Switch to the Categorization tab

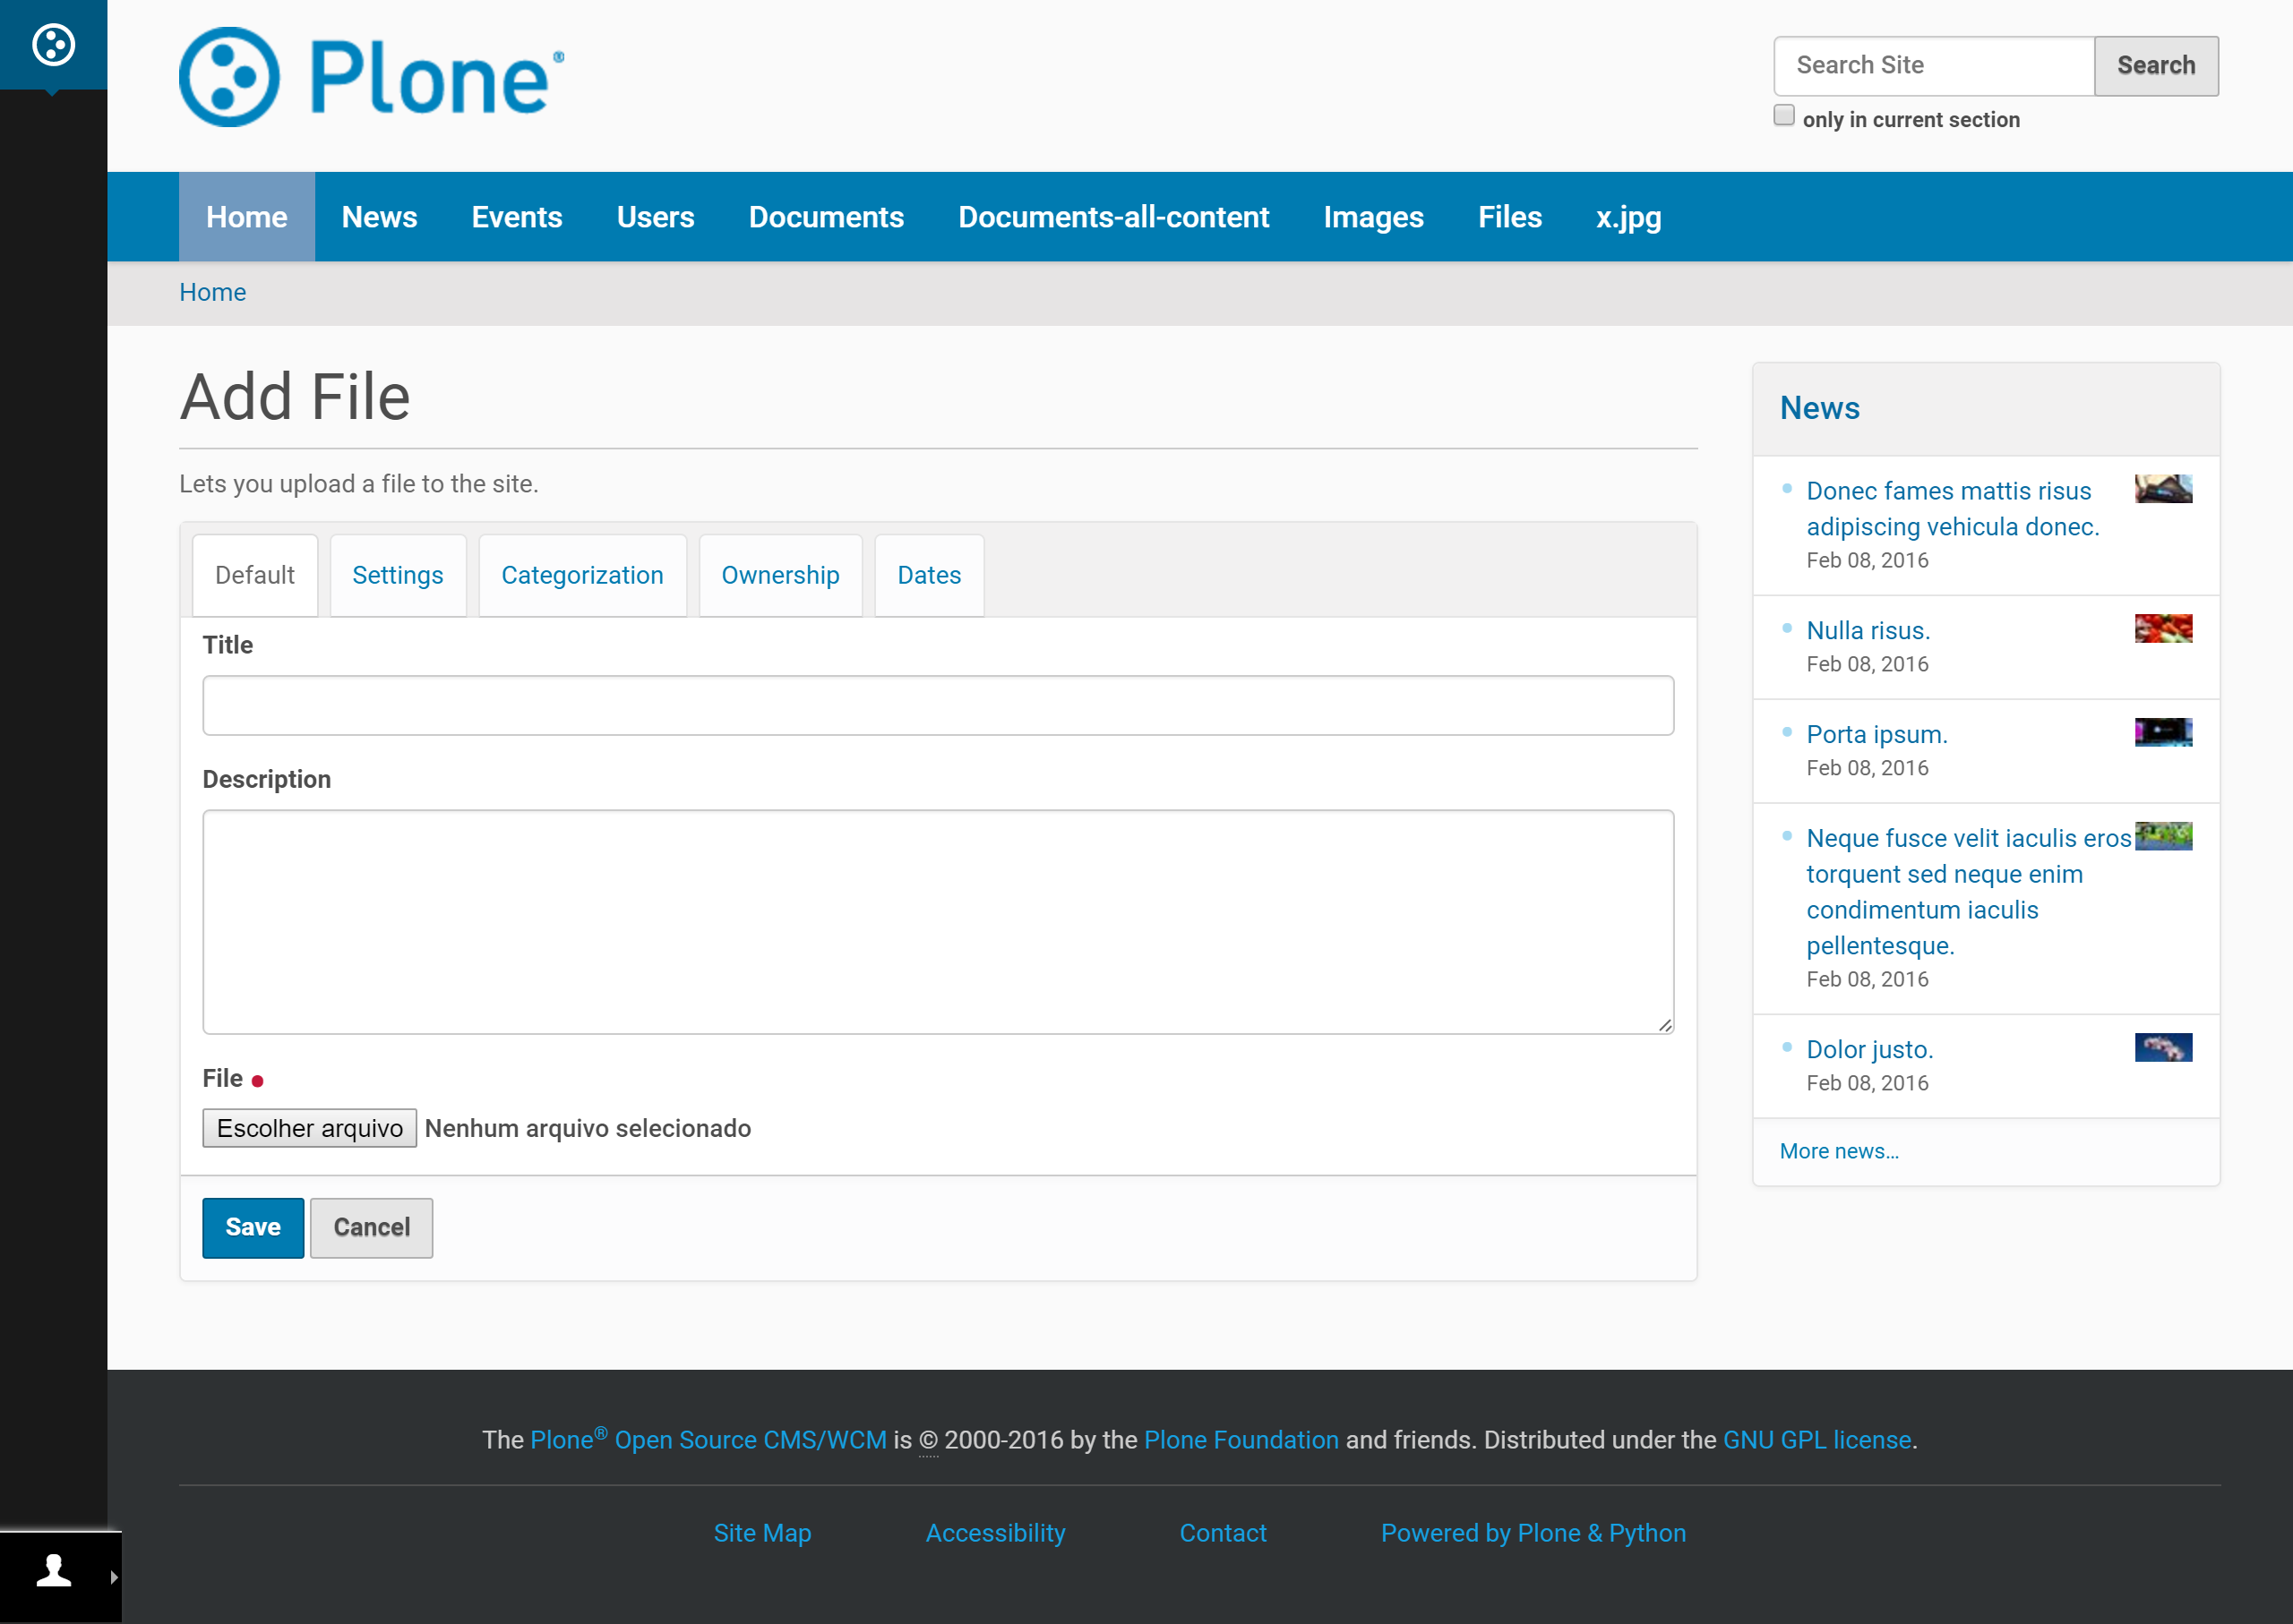(x=582, y=575)
